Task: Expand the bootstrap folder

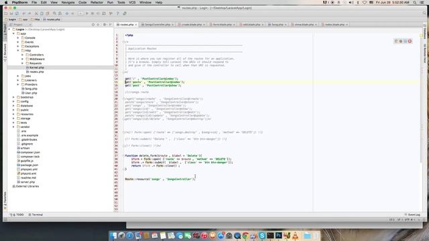Action: coord(13,97)
